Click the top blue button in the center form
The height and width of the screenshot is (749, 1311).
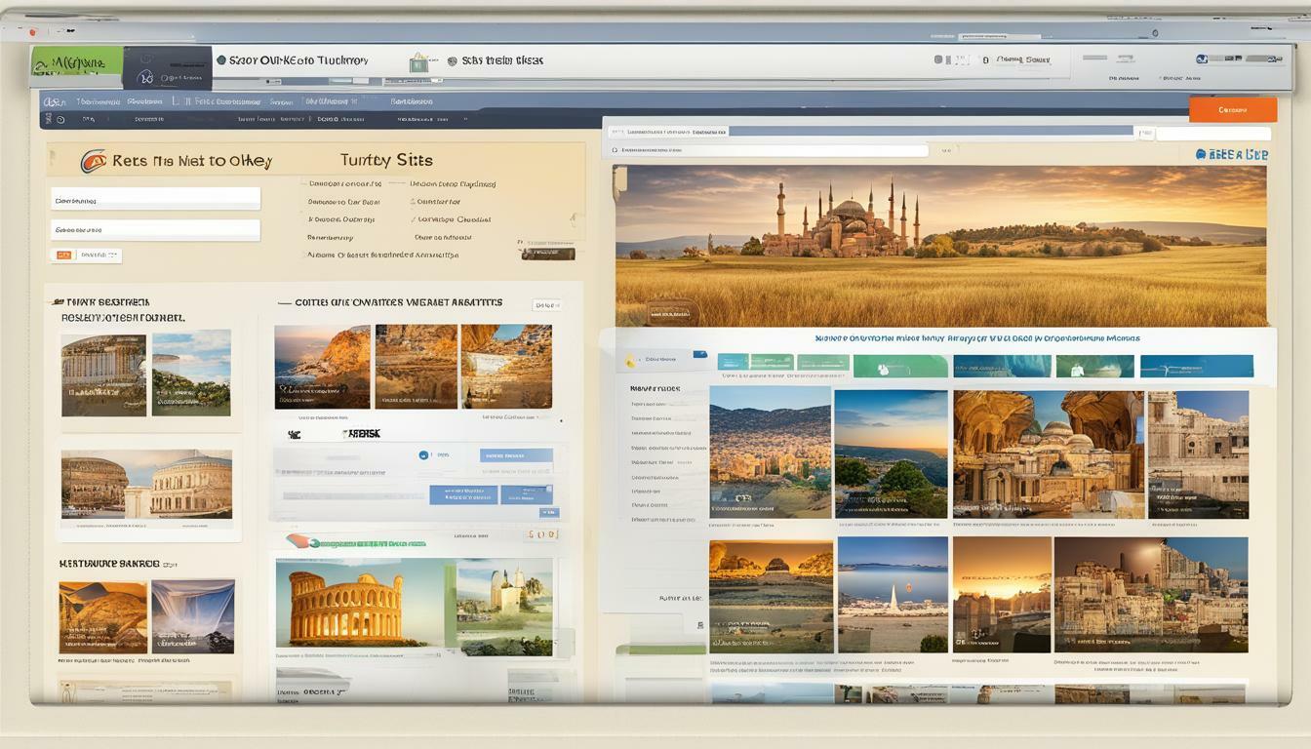point(516,455)
